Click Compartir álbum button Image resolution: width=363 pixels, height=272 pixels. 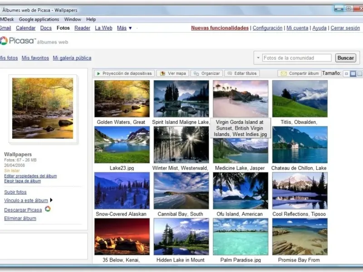pyautogui.click(x=299, y=73)
